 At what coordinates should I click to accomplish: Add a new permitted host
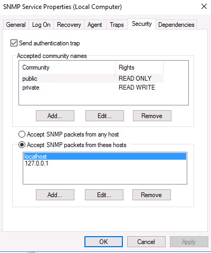tap(55, 195)
